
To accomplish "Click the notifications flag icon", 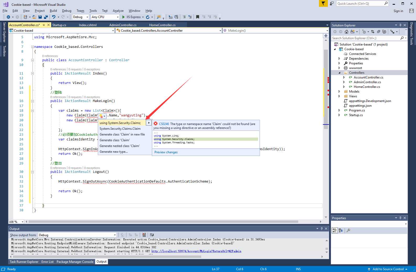I will (323, 3).
